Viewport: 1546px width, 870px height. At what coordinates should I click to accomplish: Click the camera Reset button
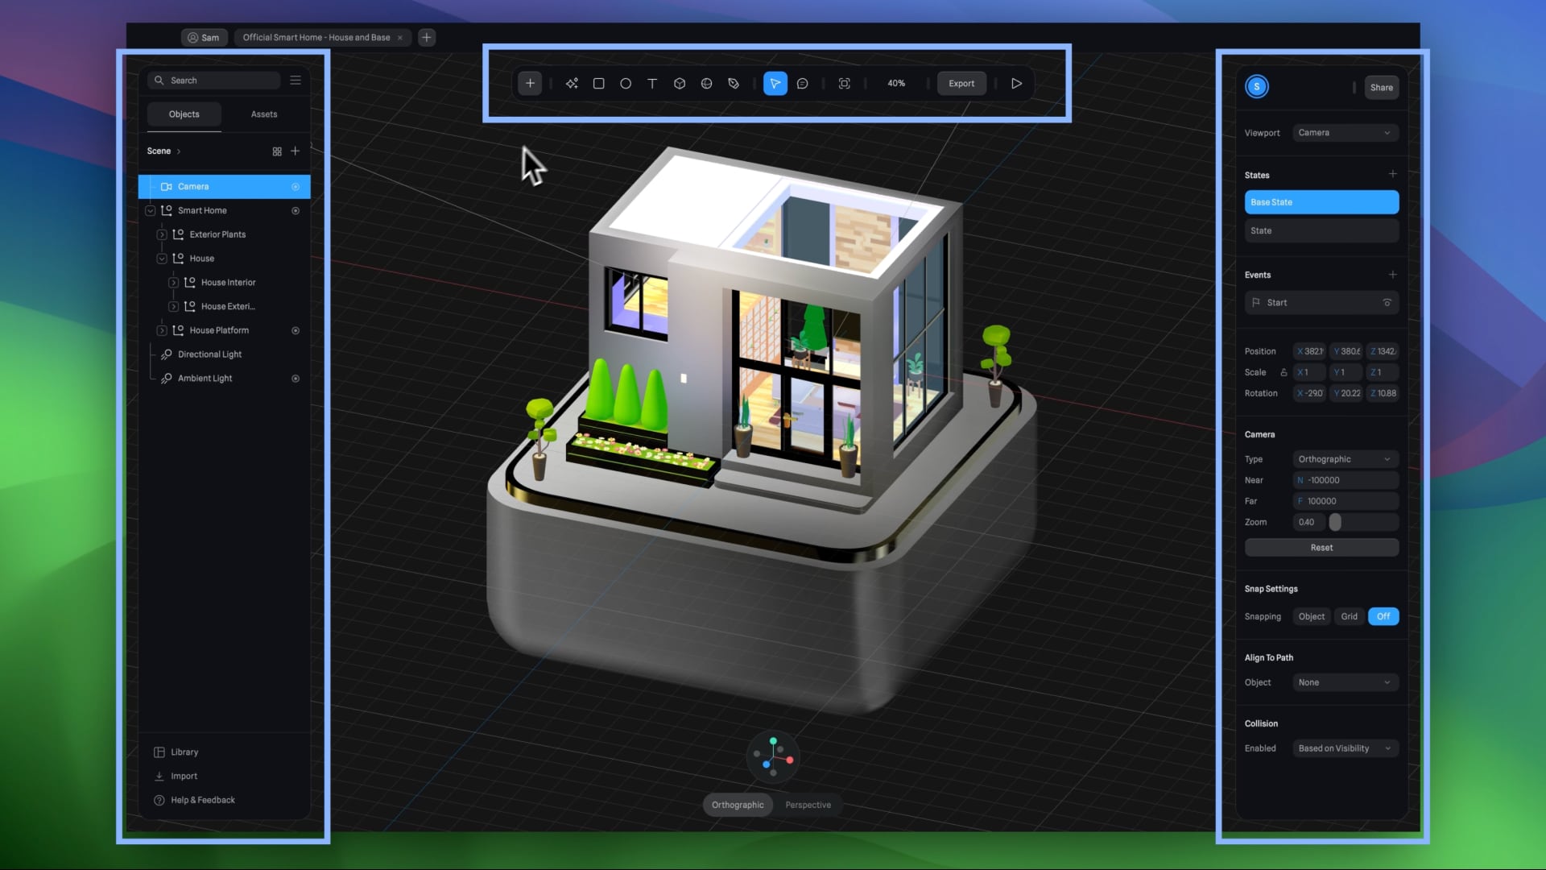pyautogui.click(x=1321, y=548)
